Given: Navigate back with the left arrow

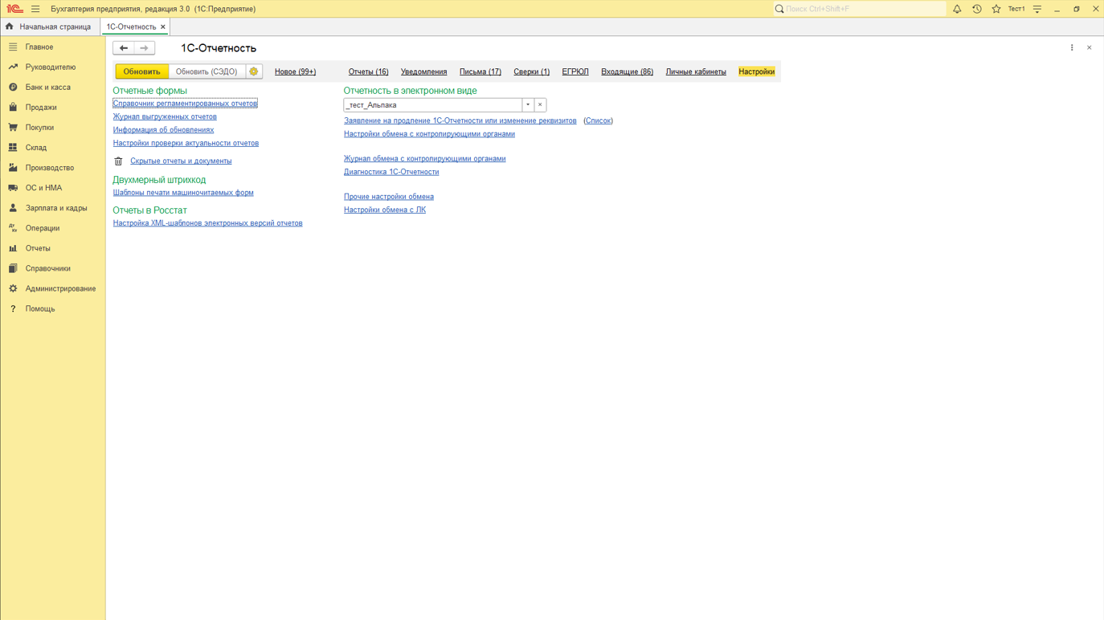Looking at the screenshot, I should pyautogui.click(x=124, y=48).
